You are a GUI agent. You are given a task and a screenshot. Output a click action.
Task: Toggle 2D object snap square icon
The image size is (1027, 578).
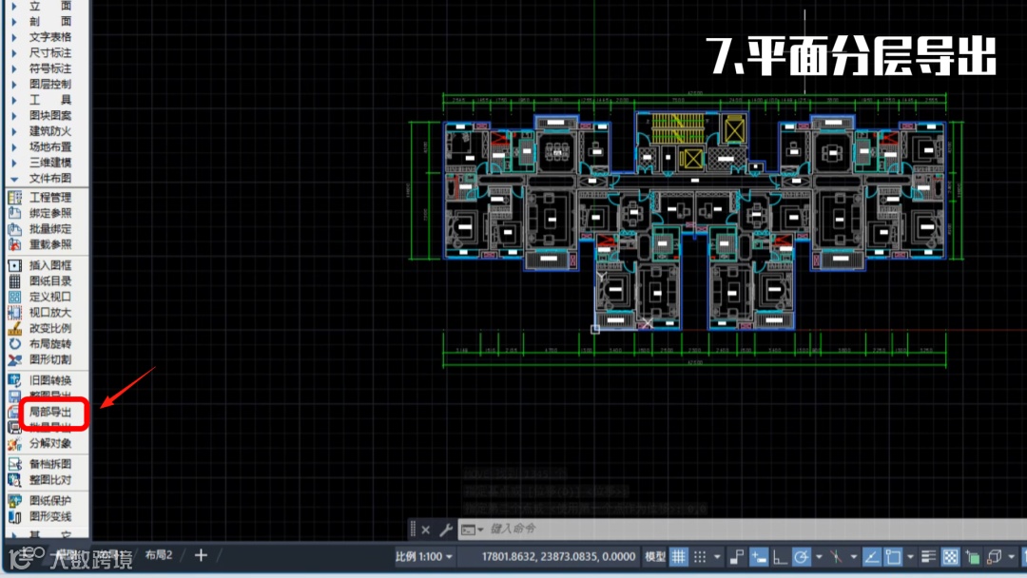893,557
